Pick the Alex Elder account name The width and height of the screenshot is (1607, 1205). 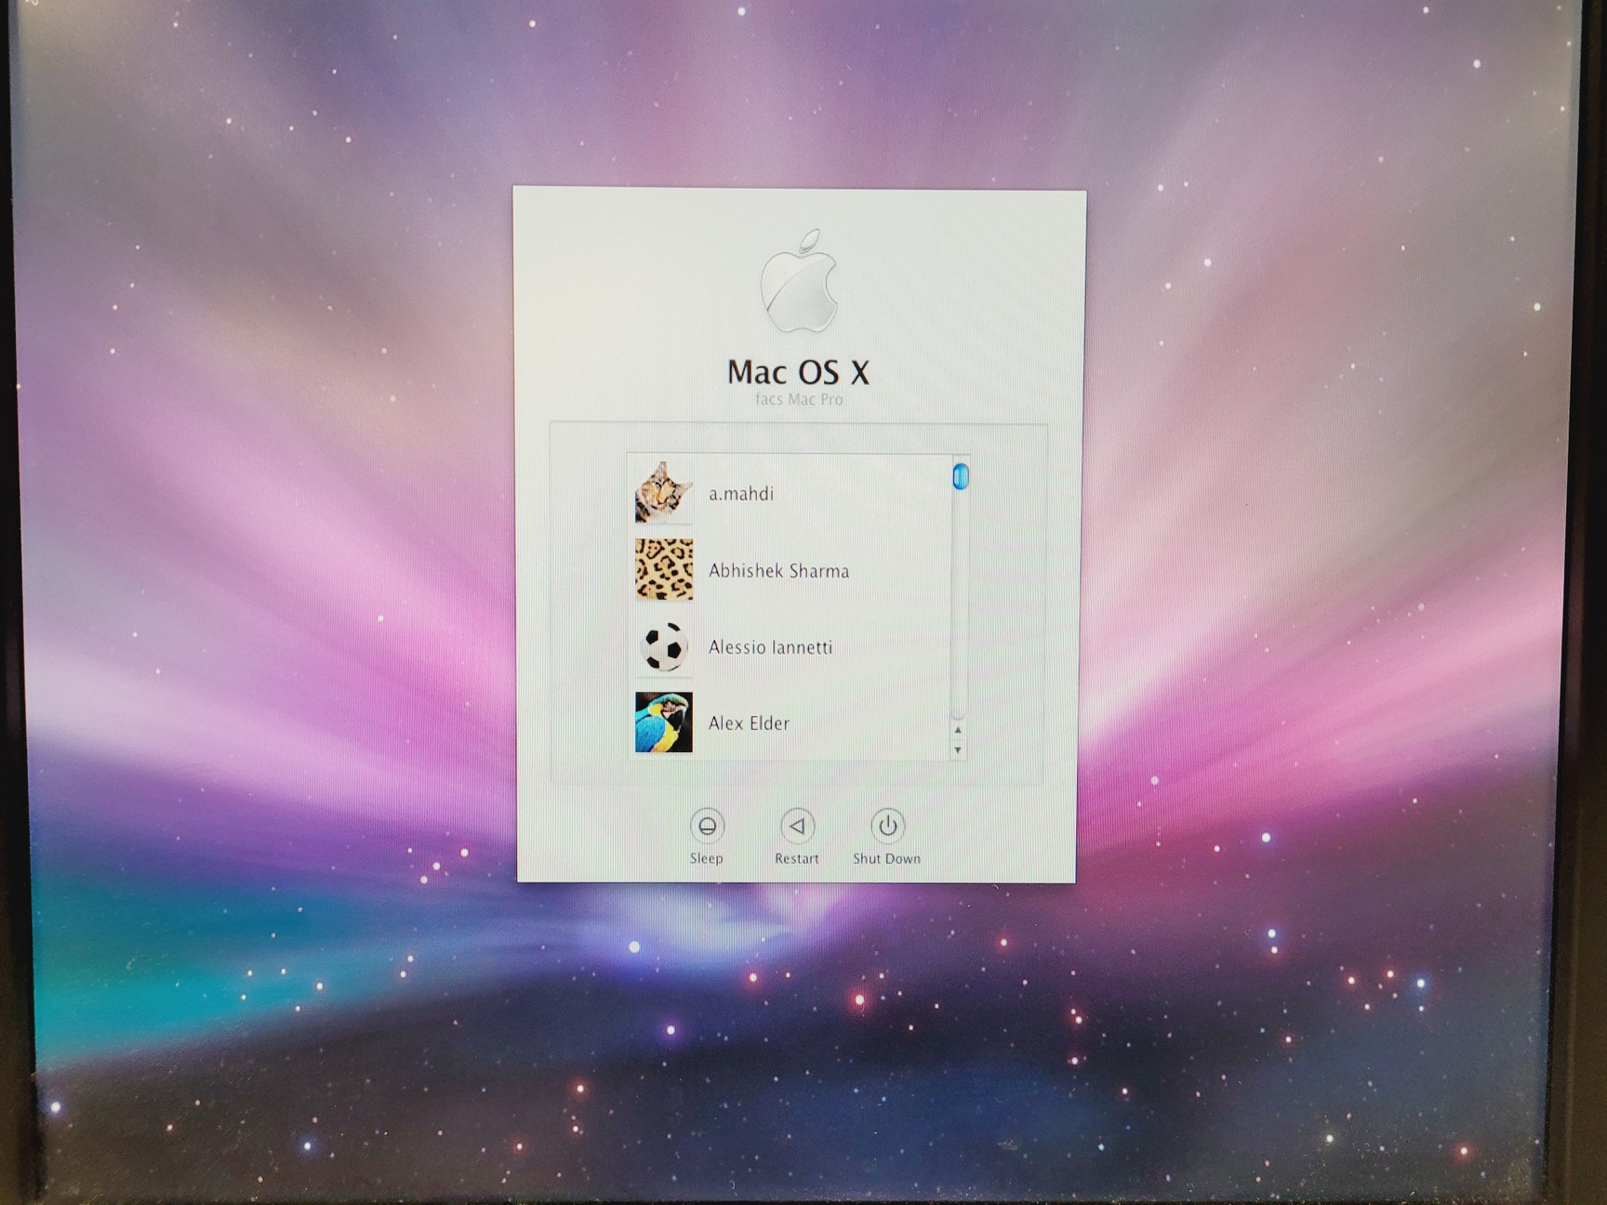pos(749,723)
